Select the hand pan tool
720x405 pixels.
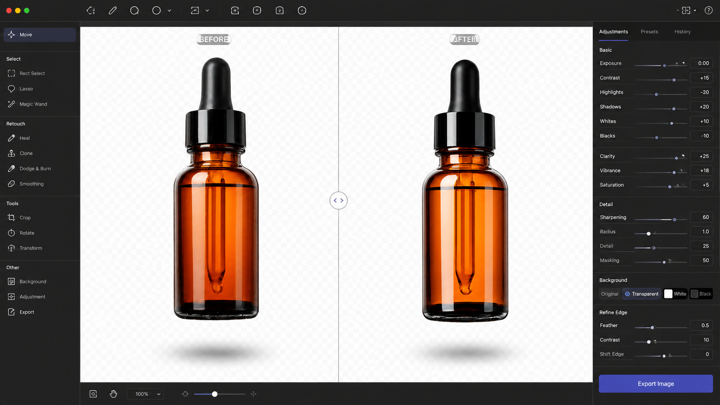coord(113,394)
